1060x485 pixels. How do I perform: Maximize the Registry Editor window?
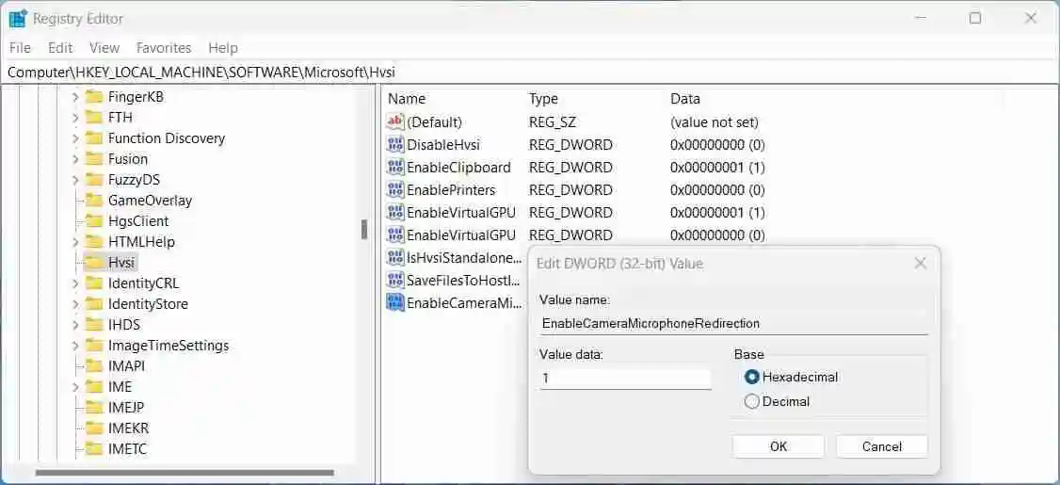[975, 18]
